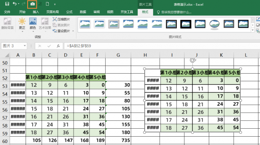Open Customize Quick Access Toolbar dropdown
This screenshot has width=260, height=145.
[x=55, y=4]
